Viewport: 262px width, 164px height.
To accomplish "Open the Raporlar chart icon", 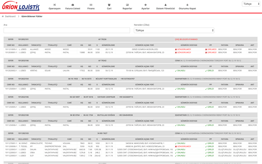I will click(x=128, y=5).
